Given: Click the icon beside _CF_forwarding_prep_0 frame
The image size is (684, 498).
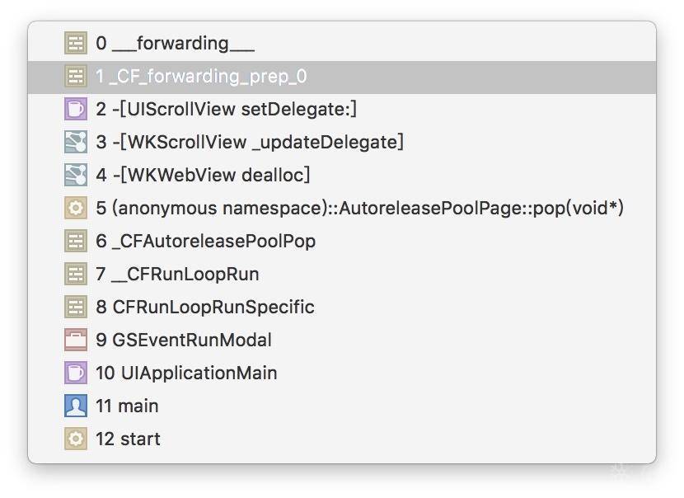Looking at the screenshot, I should tap(76, 77).
